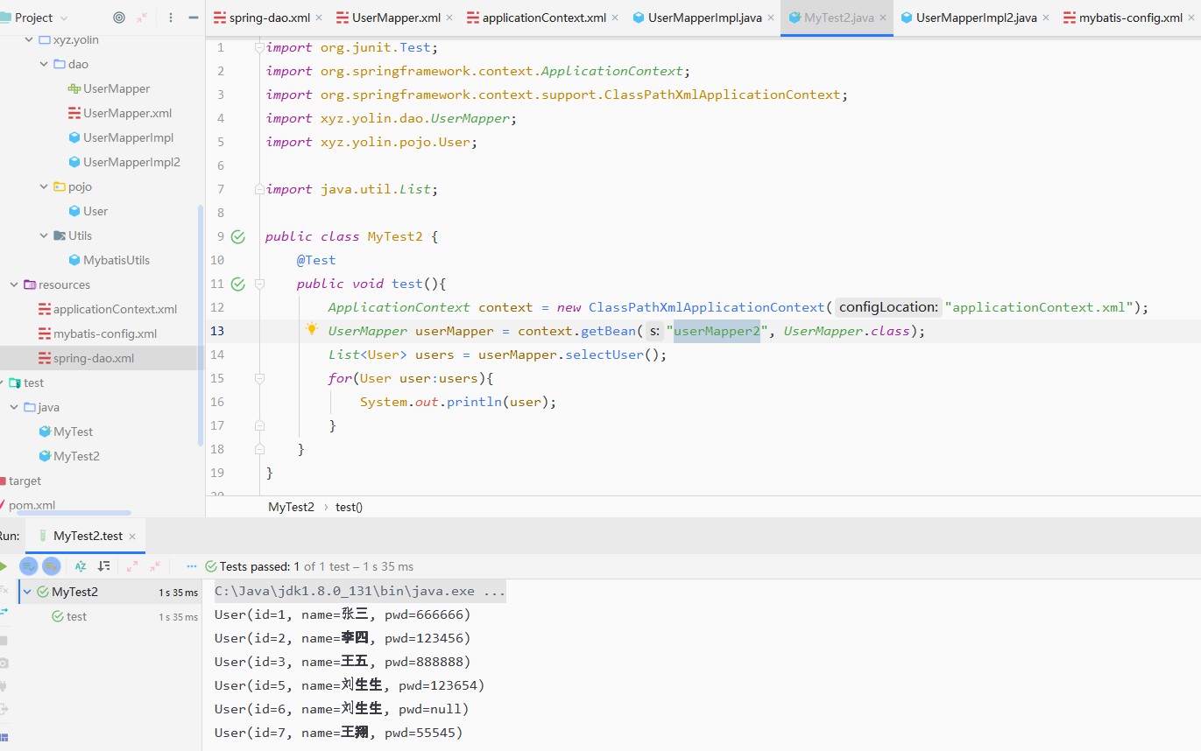
Task: Hide the Project tool window
Action: 194,18
